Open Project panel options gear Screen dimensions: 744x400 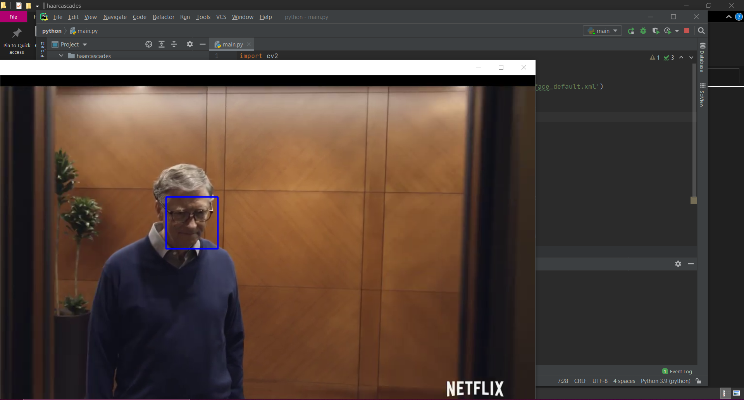pos(189,44)
